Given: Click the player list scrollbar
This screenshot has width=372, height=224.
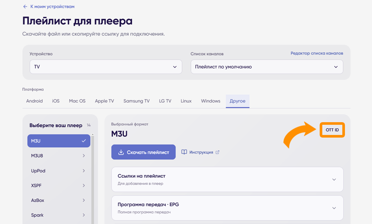Looking at the screenshot, I should (x=93, y=179).
